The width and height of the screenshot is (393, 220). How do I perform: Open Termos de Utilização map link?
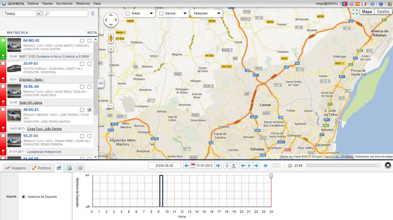(x=339, y=157)
